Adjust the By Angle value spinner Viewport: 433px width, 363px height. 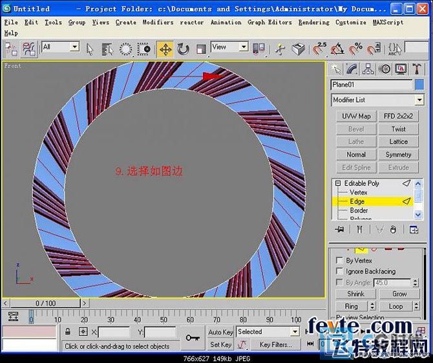tap(416, 283)
